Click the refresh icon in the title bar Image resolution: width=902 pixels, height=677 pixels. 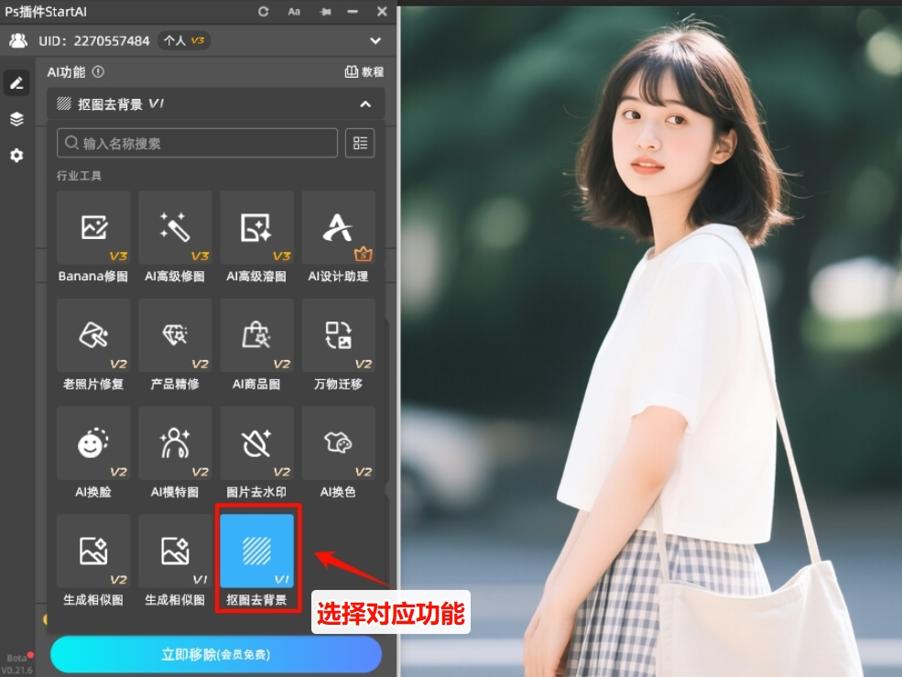[264, 12]
